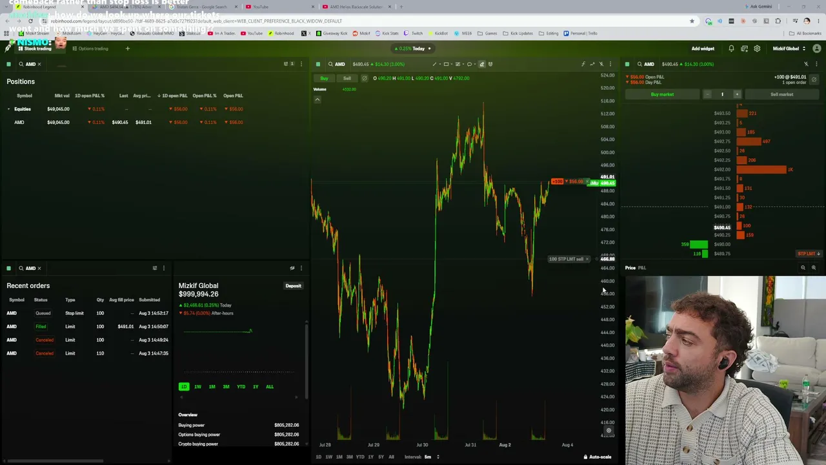Open the notifications bell

point(731,48)
